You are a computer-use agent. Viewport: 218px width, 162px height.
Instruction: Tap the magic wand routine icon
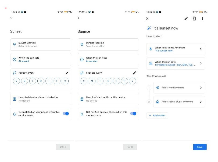point(149,28)
